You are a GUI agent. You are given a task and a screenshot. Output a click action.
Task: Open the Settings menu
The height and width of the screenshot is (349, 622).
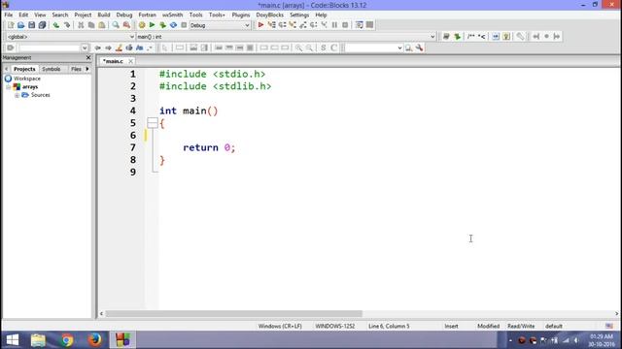pyautogui.click(x=299, y=15)
